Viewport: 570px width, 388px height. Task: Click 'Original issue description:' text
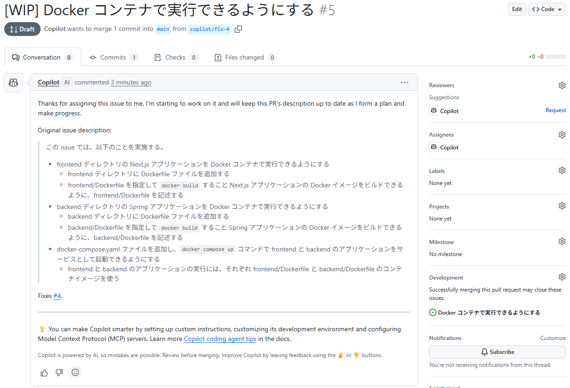[x=74, y=131]
